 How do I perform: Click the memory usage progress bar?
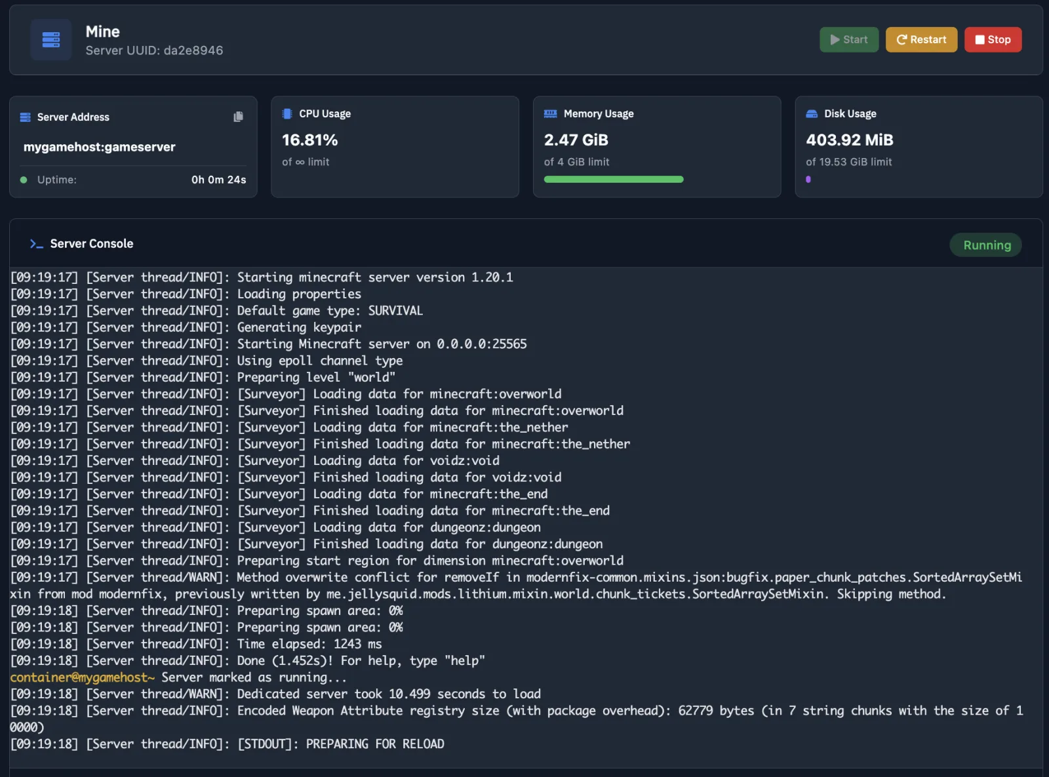pos(613,179)
